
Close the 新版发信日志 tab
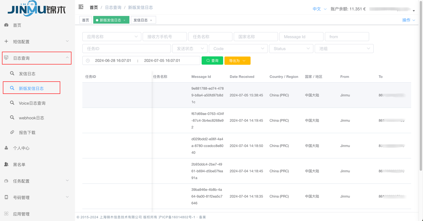124,20
